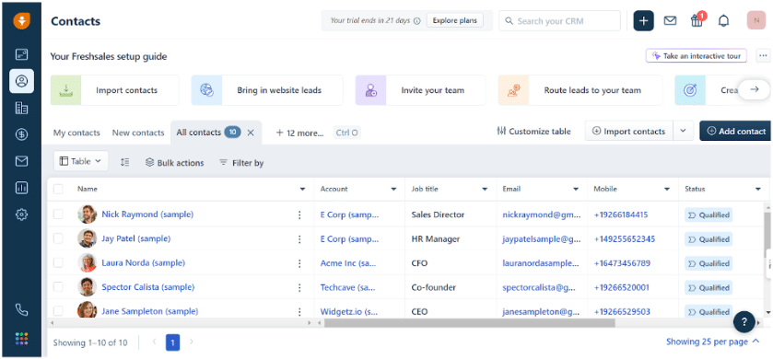Viewport: 773px width, 359px height.
Task: Switch to My contacts tab
Action: pyautogui.click(x=76, y=133)
